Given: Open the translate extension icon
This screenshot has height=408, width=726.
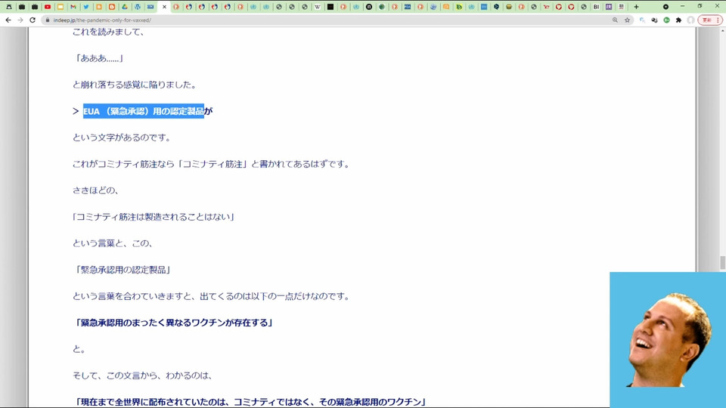Looking at the screenshot, I should pyautogui.click(x=642, y=20).
